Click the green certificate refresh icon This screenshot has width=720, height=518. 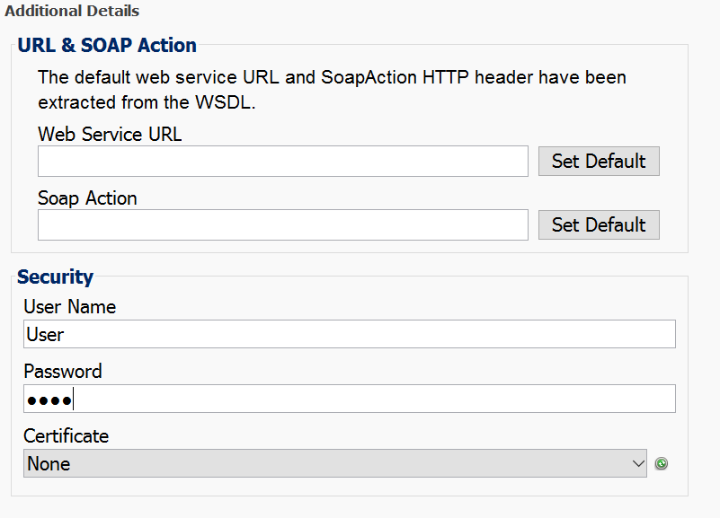point(661,463)
